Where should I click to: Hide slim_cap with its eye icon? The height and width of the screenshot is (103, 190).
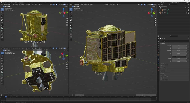187,14
